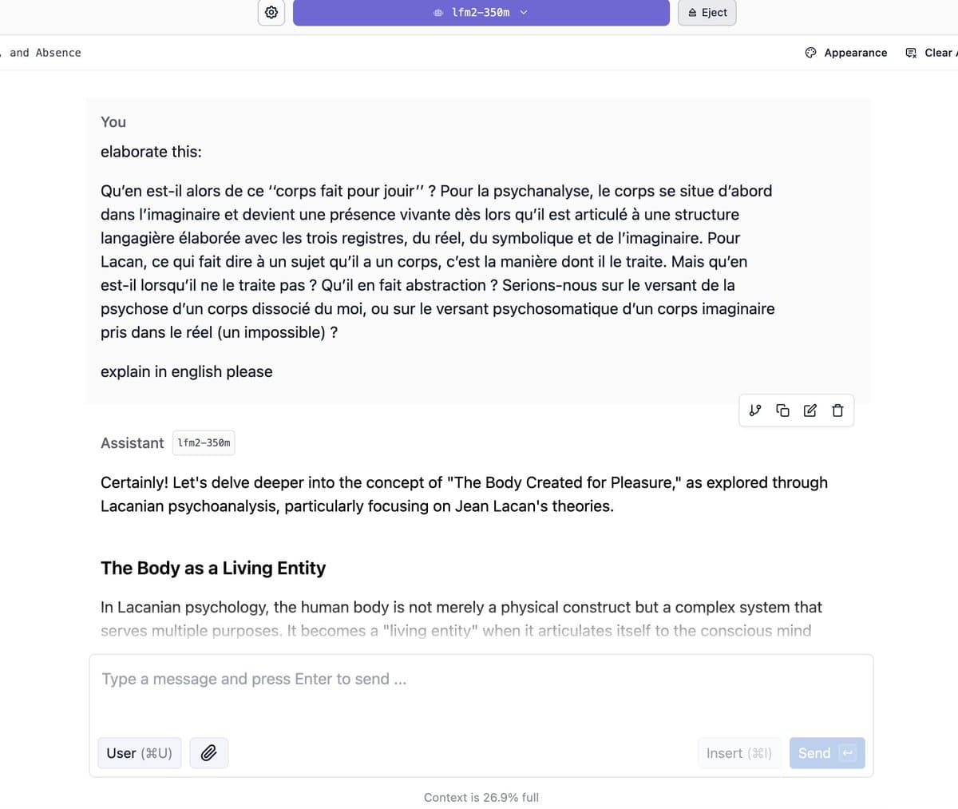
Task: Click the heading The Body as a Living Entity
Action: [x=213, y=568]
